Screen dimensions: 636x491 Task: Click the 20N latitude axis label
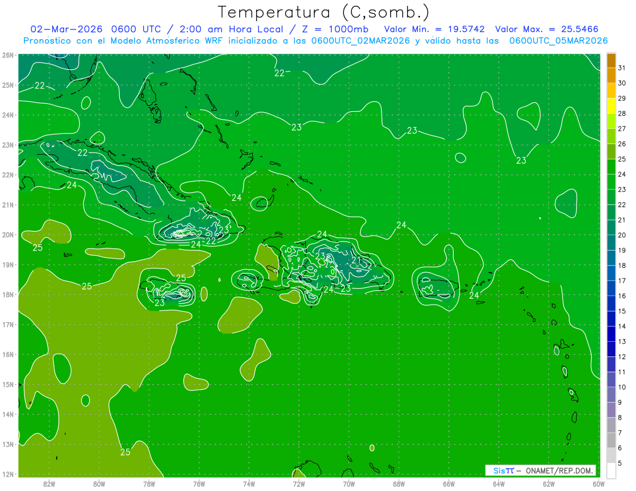point(7,235)
